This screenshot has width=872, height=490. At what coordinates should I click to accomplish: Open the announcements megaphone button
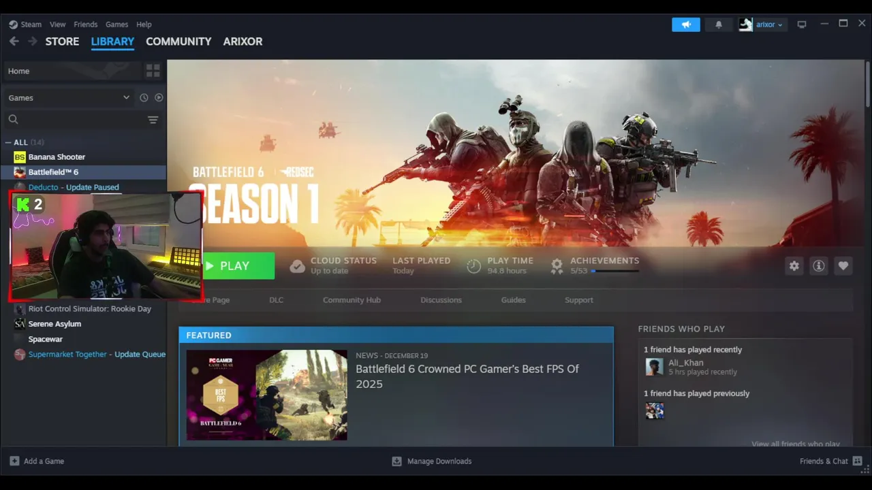(x=686, y=24)
